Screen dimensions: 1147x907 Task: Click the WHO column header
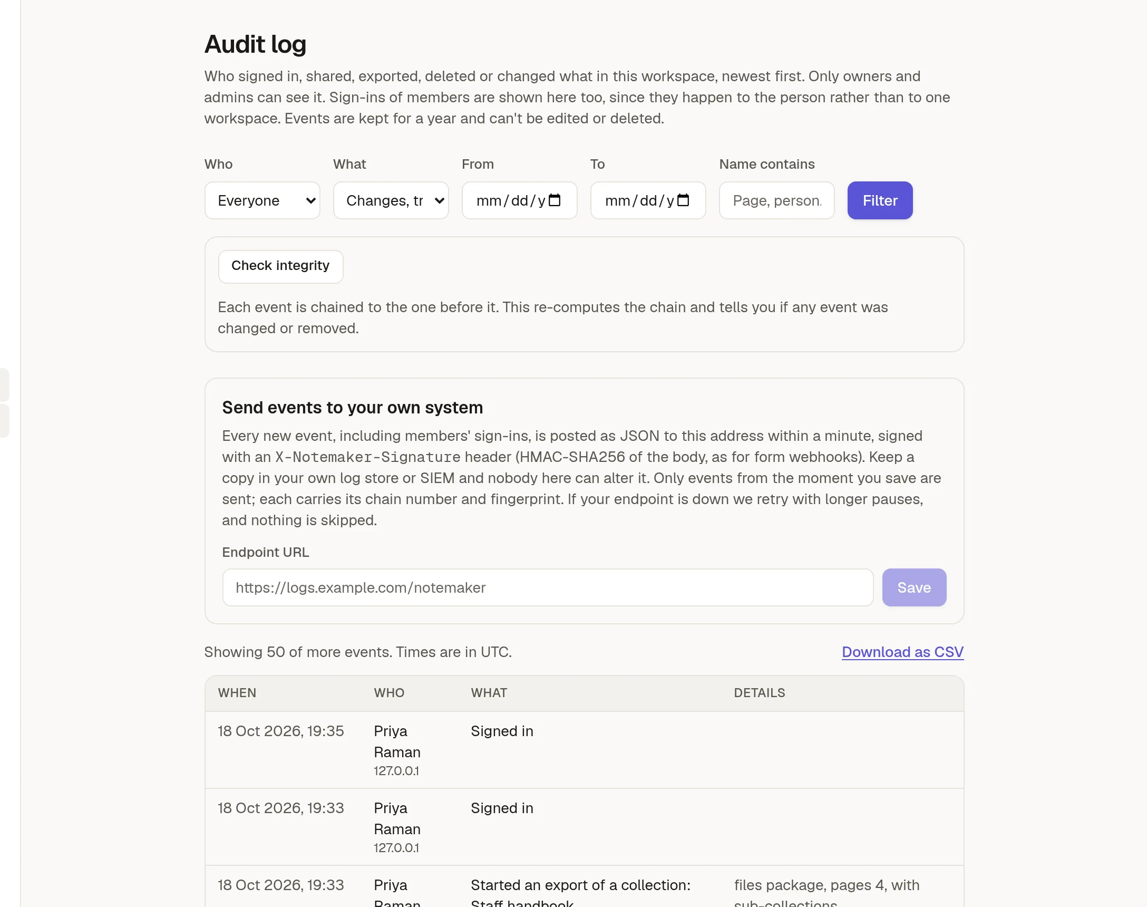click(388, 693)
